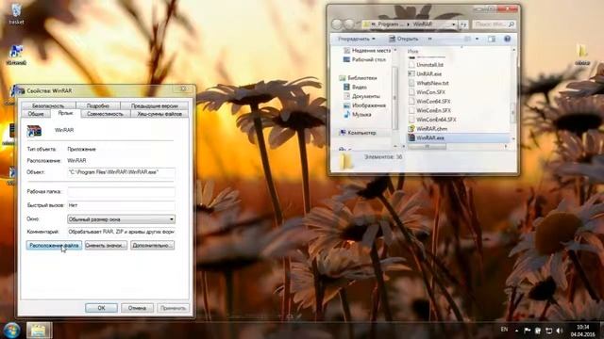604x339 pixels.
Task: Select the WinRAR.exe file row
Action: coord(459,137)
